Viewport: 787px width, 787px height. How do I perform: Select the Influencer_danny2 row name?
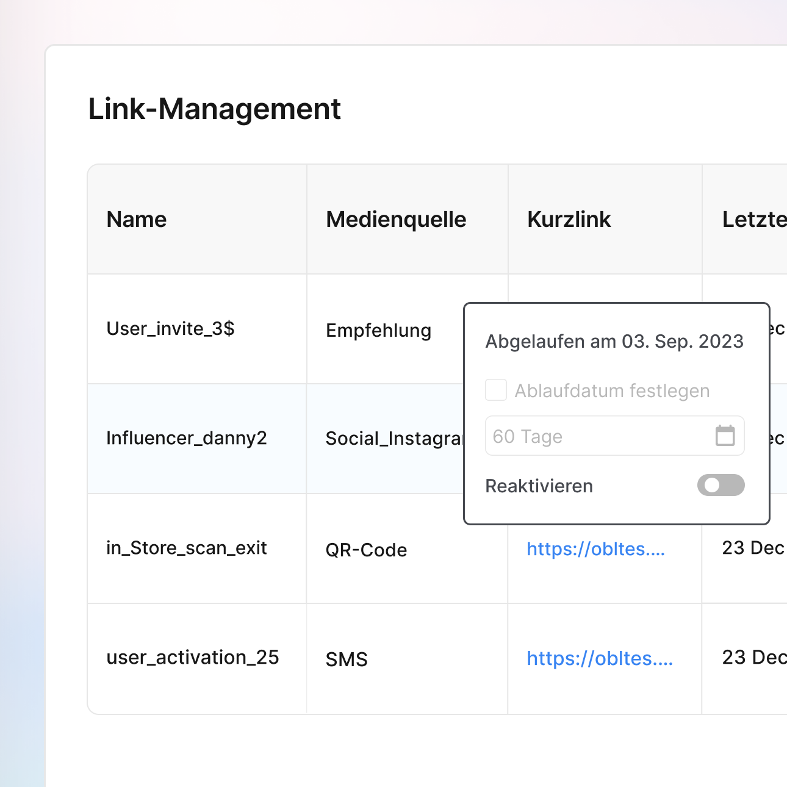(x=186, y=438)
